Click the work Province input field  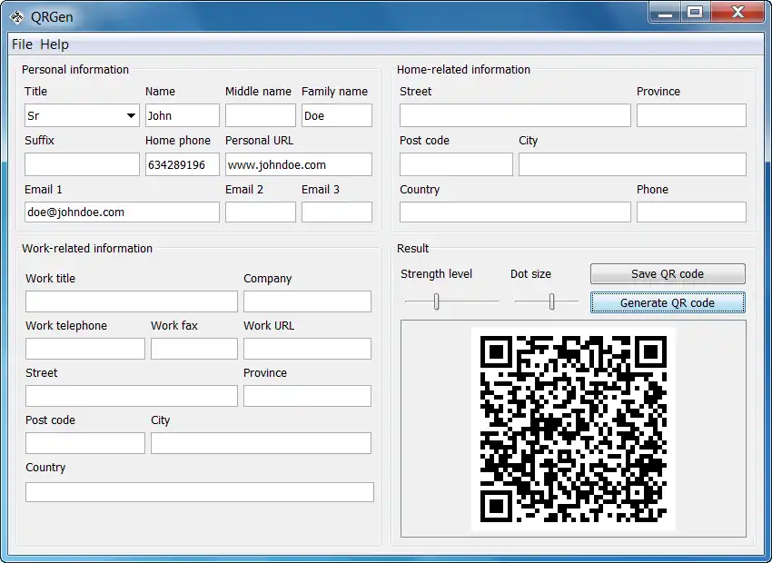[x=307, y=396]
